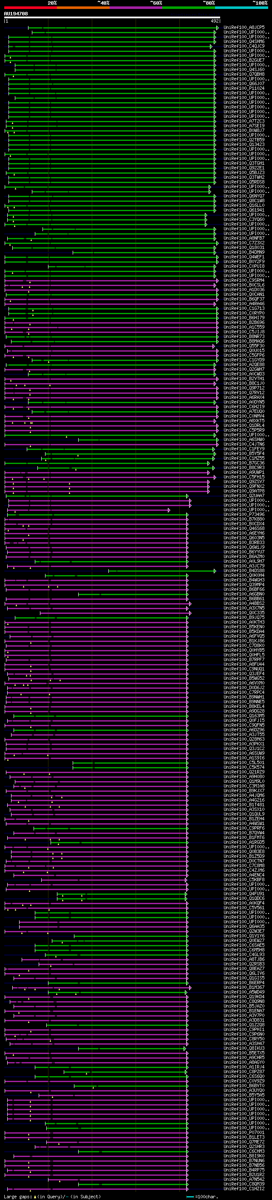Click hit label UniRef100_Q55F30
The height and width of the screenshot is (1200, 272).
[x=244, y=346]
